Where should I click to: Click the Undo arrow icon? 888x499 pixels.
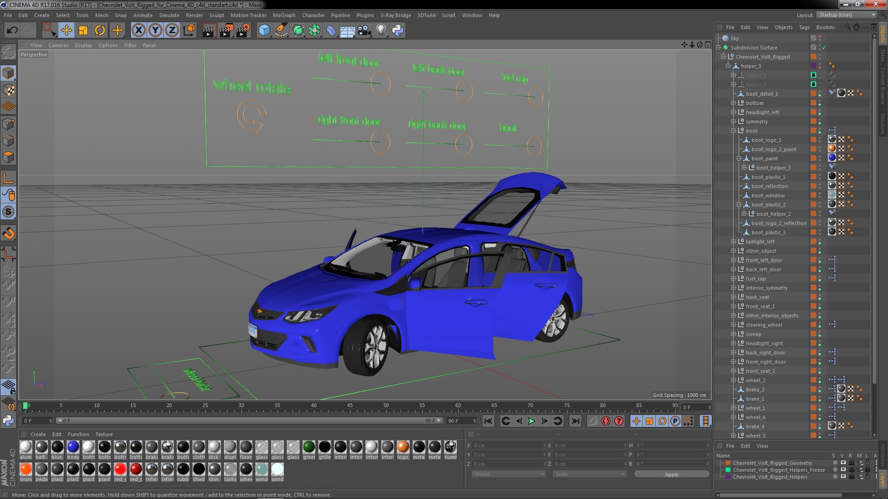tap(12, 30)
